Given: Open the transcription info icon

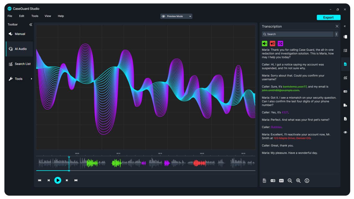Looking at the screenshot, I should pos(307,180).
